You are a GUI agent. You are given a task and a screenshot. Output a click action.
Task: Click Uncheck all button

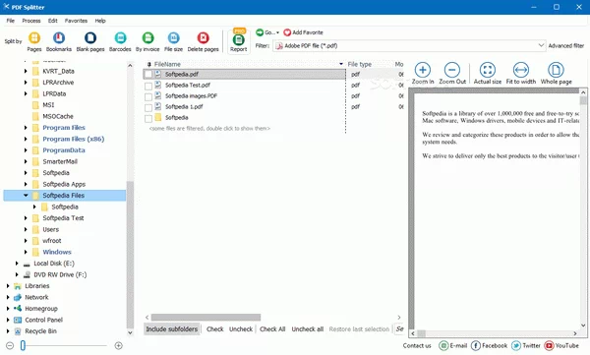[308, 329]
